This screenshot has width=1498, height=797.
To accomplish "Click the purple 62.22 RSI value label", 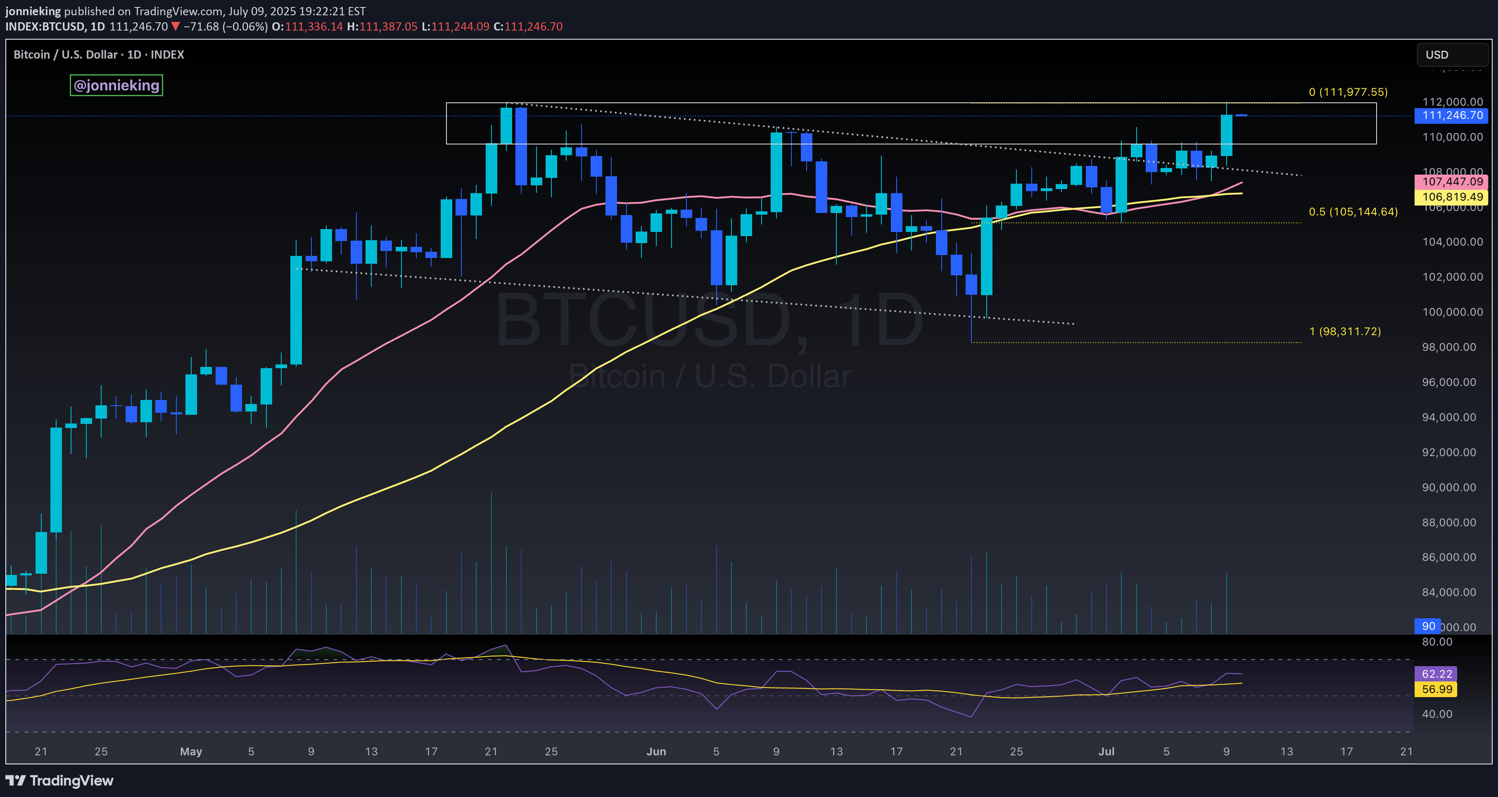I will (1436, 674).
